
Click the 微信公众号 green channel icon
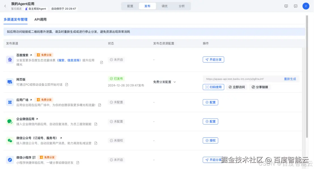9,140
